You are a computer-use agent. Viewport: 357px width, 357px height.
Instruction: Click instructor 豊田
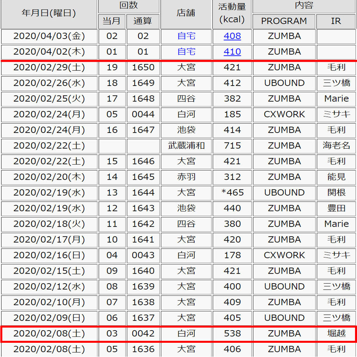336,208
